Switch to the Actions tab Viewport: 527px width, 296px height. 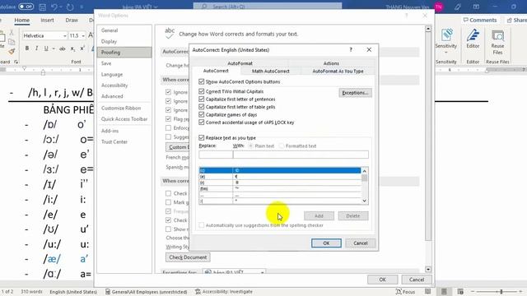(x=331, y=63)
